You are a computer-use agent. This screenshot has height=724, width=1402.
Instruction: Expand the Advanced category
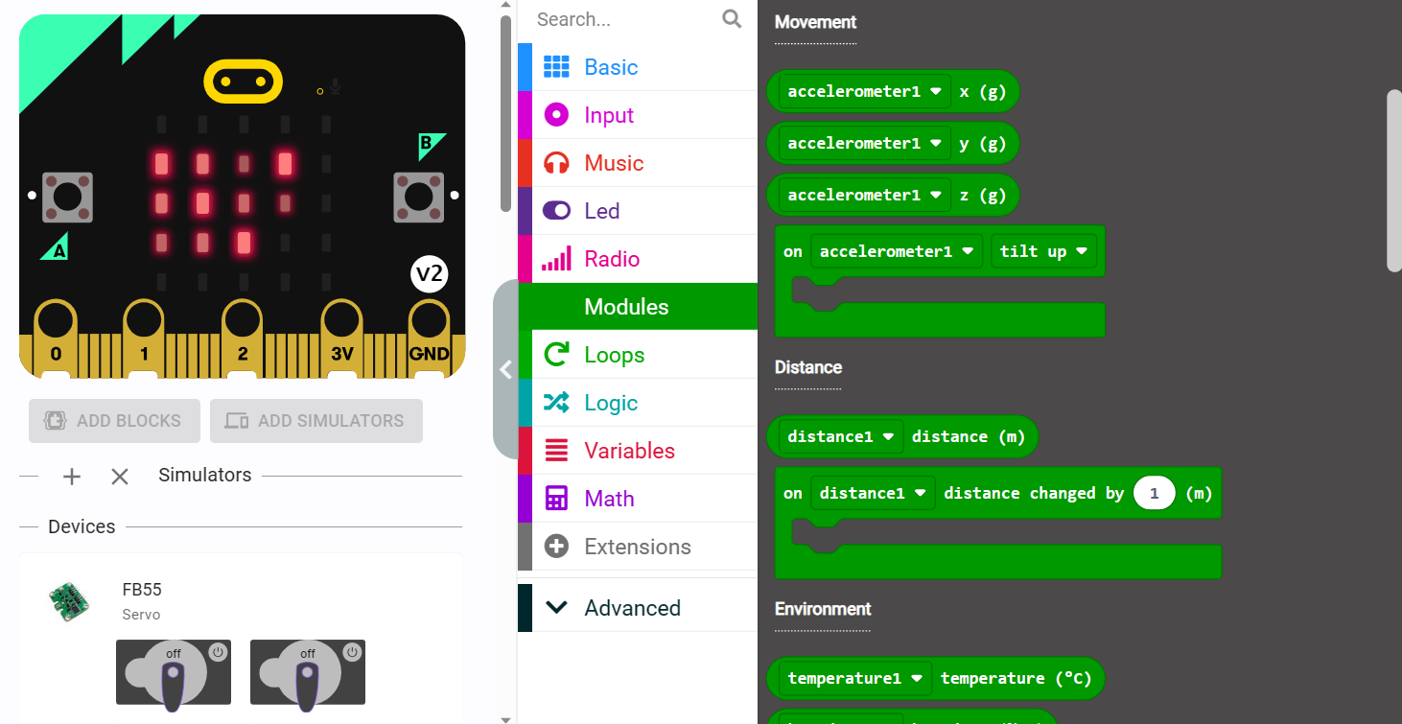pos(631,608)
